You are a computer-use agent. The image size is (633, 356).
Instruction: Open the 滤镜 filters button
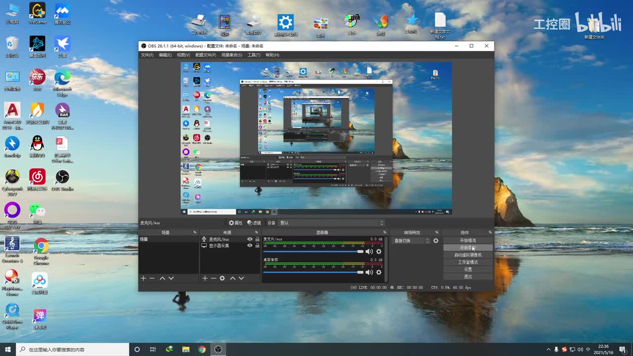[x=254, y=223]
